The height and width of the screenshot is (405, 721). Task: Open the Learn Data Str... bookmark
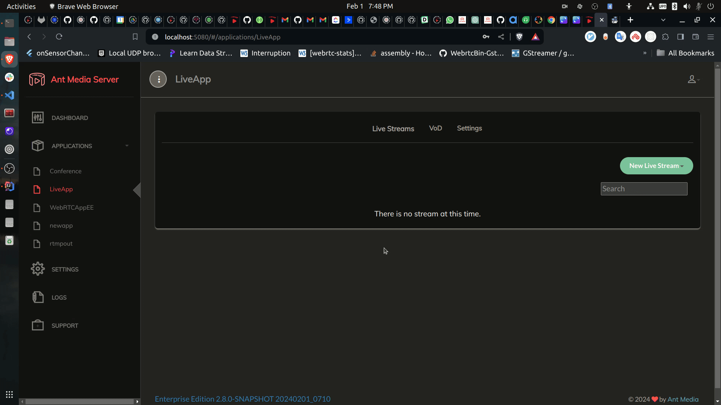201,53
